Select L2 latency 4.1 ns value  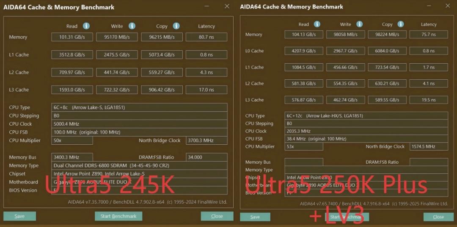(429, 84)
